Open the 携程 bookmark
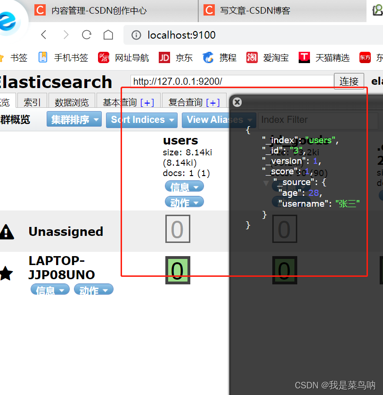383x395 pixels. (x=220, y=58)
